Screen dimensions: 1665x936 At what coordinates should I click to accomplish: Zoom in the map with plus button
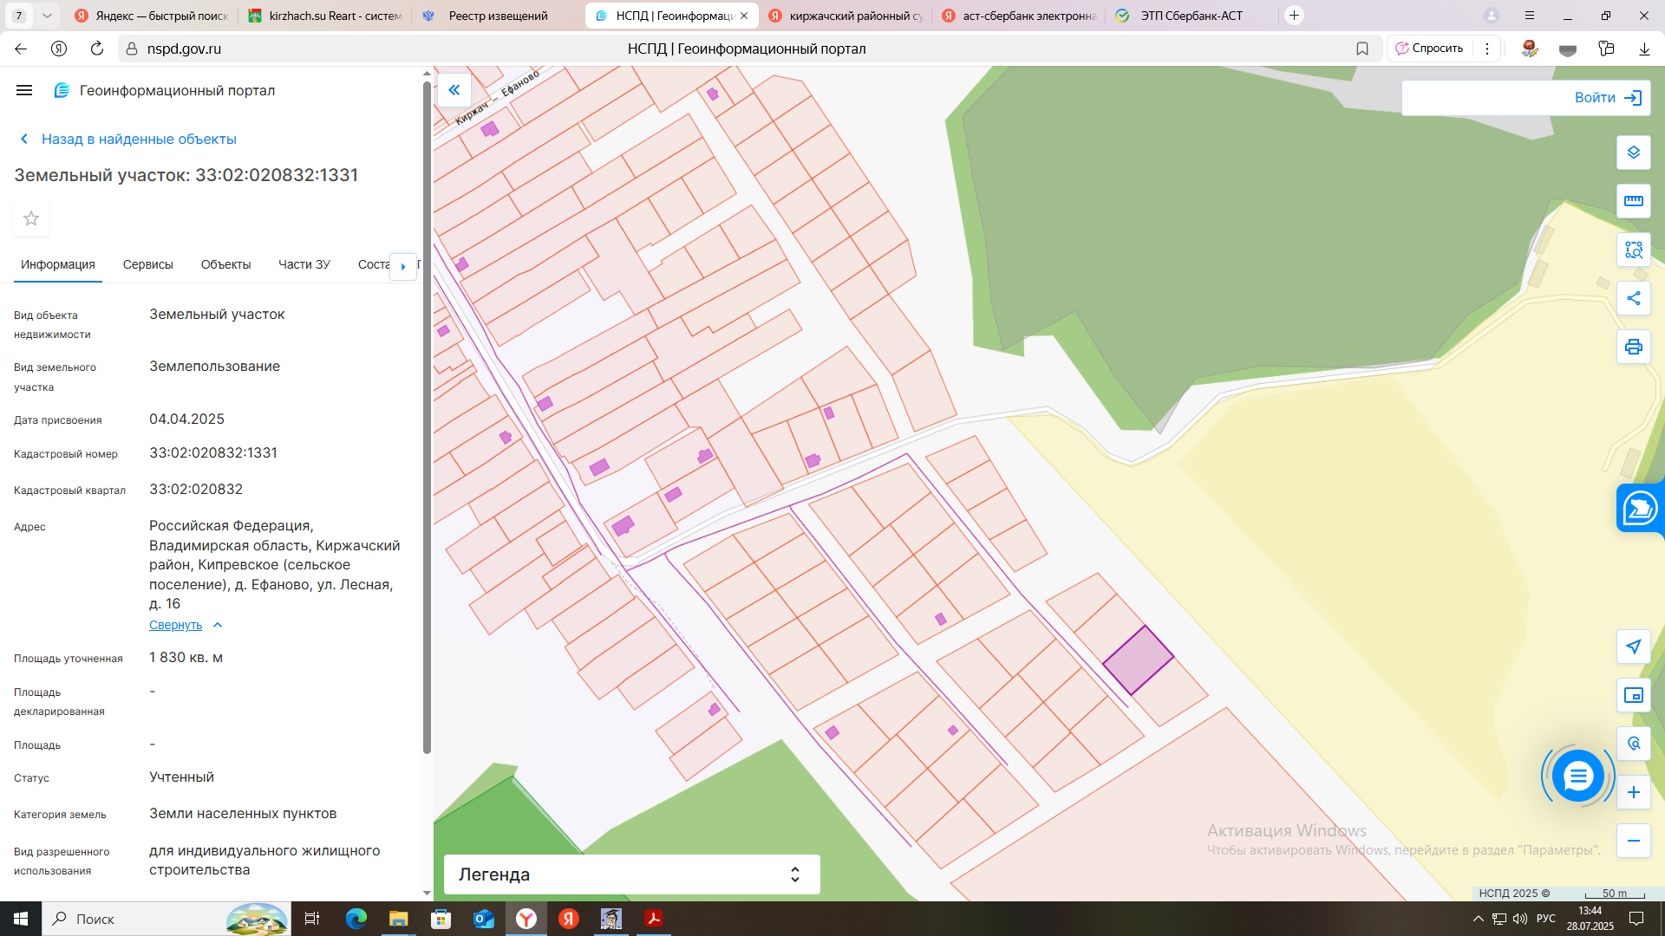coord(1633,792)
